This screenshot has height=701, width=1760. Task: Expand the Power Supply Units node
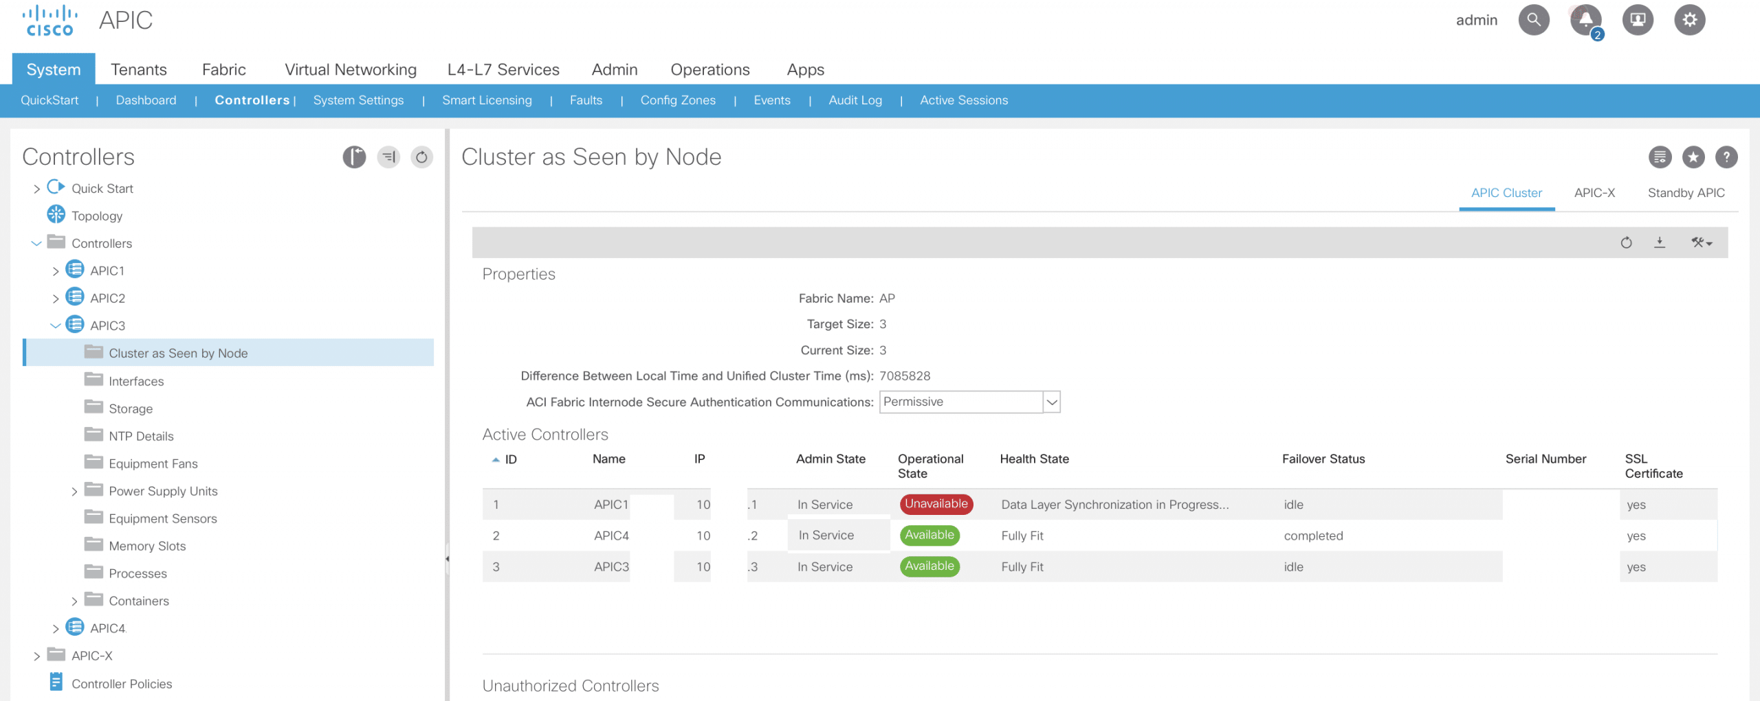[74, 492]
